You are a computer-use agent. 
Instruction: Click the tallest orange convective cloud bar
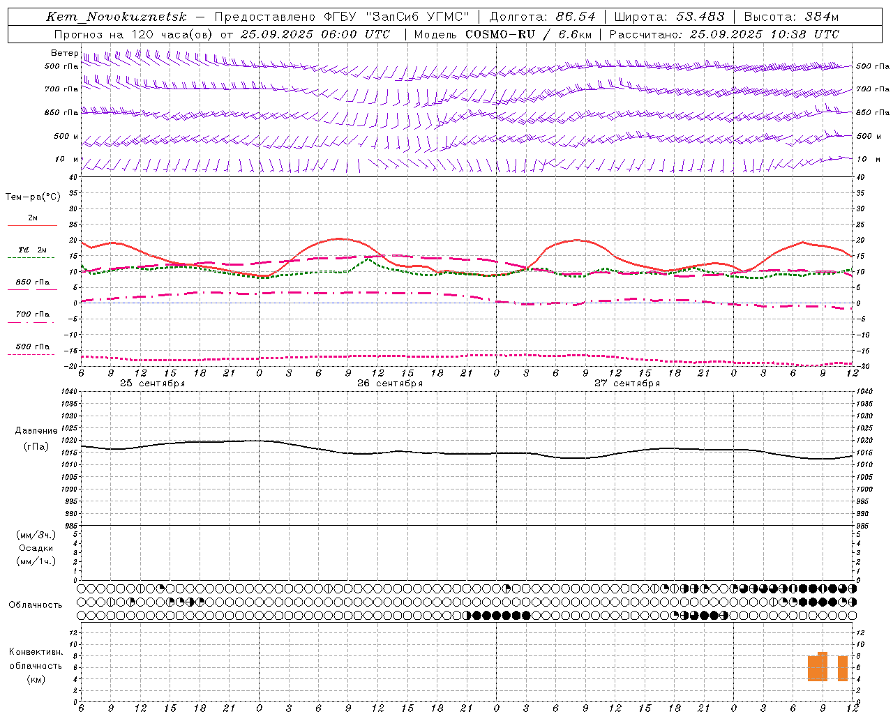click(x=823, y=667)
